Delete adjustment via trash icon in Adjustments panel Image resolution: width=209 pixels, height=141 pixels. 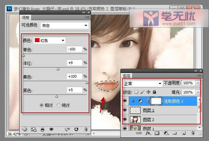click(86, 129)
